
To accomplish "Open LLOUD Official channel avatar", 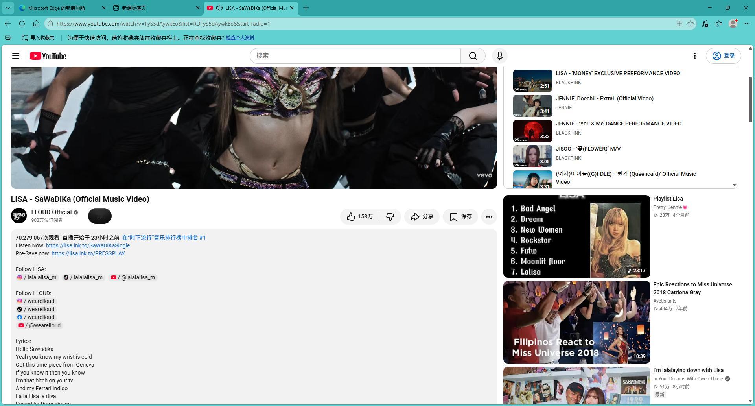I will coord(19,216).
